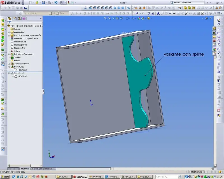224x179 pixels.
Task: Select the Line sketch tool
Action: [x=219, y=29]
